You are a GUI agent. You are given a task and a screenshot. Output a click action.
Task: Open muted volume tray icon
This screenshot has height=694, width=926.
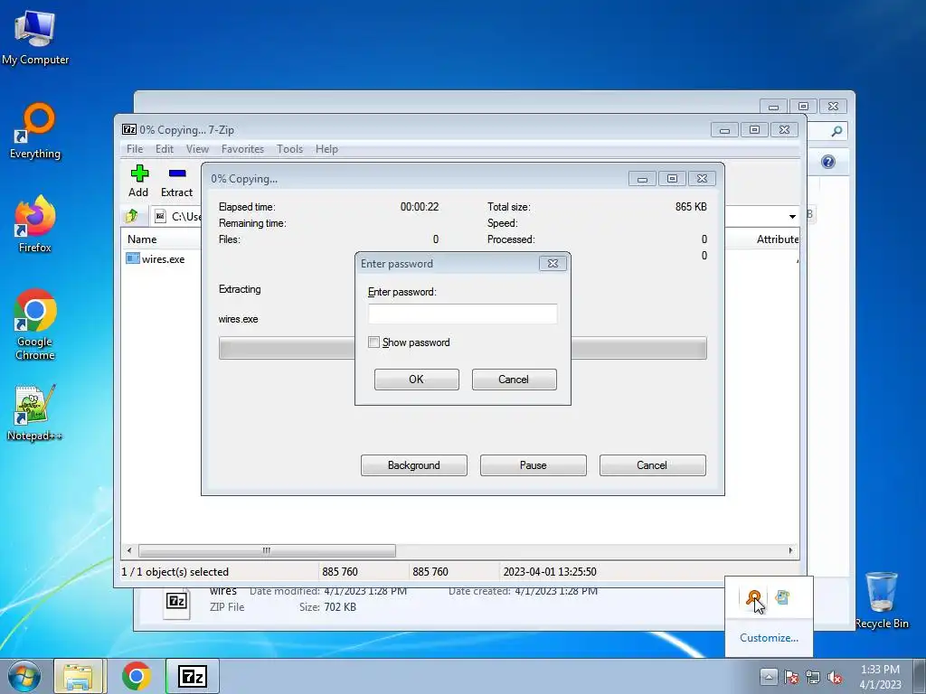coord(834,677)
